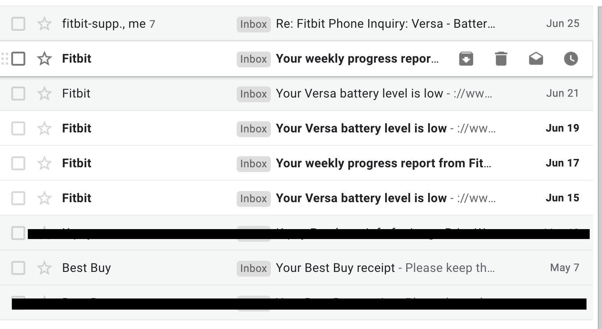
Task: Star the Jun 15 Fitbit battery email
Action: (44, 198)
